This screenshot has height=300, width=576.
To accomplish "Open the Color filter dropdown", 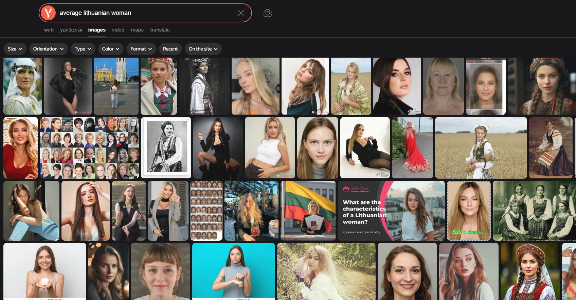I will coord(111,49).
